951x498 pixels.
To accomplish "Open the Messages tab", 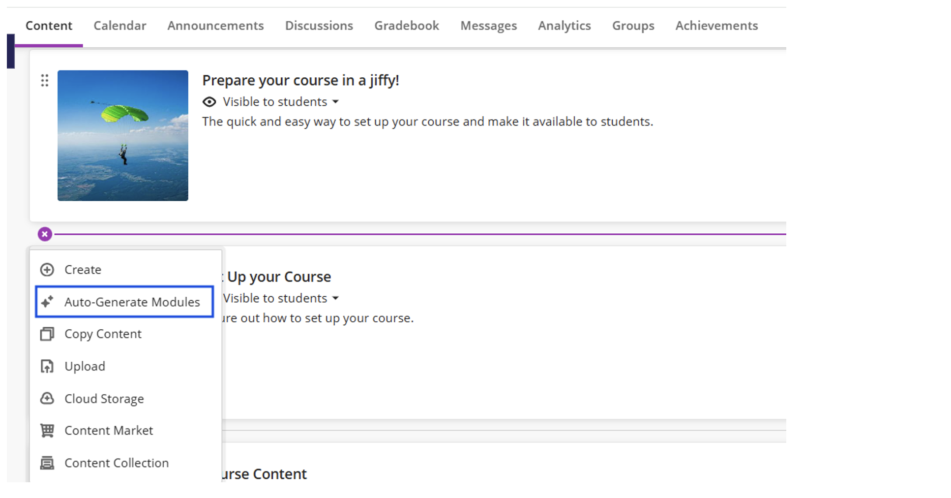I will (x=489, y=26).
